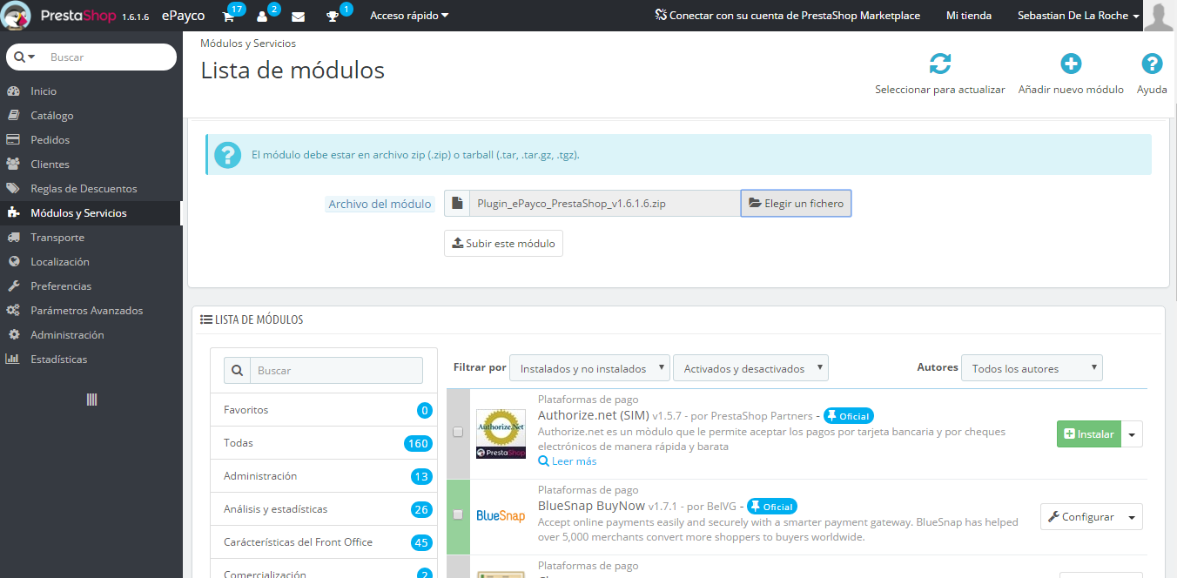This screenshot has width=1177, height=578.
Task: Click the Administración gear icon
Action: click(13, 335)
